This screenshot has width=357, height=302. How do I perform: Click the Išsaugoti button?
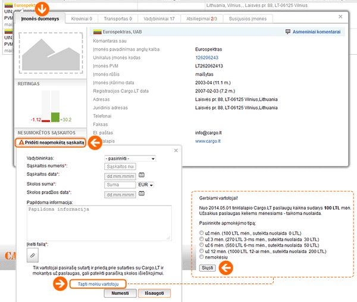pyautogui.click(x=154, y=293)
